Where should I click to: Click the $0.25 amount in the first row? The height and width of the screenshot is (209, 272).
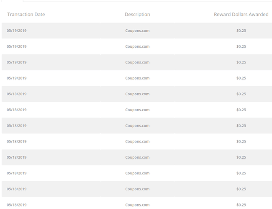pyautogui.click(x=241, y=31)
